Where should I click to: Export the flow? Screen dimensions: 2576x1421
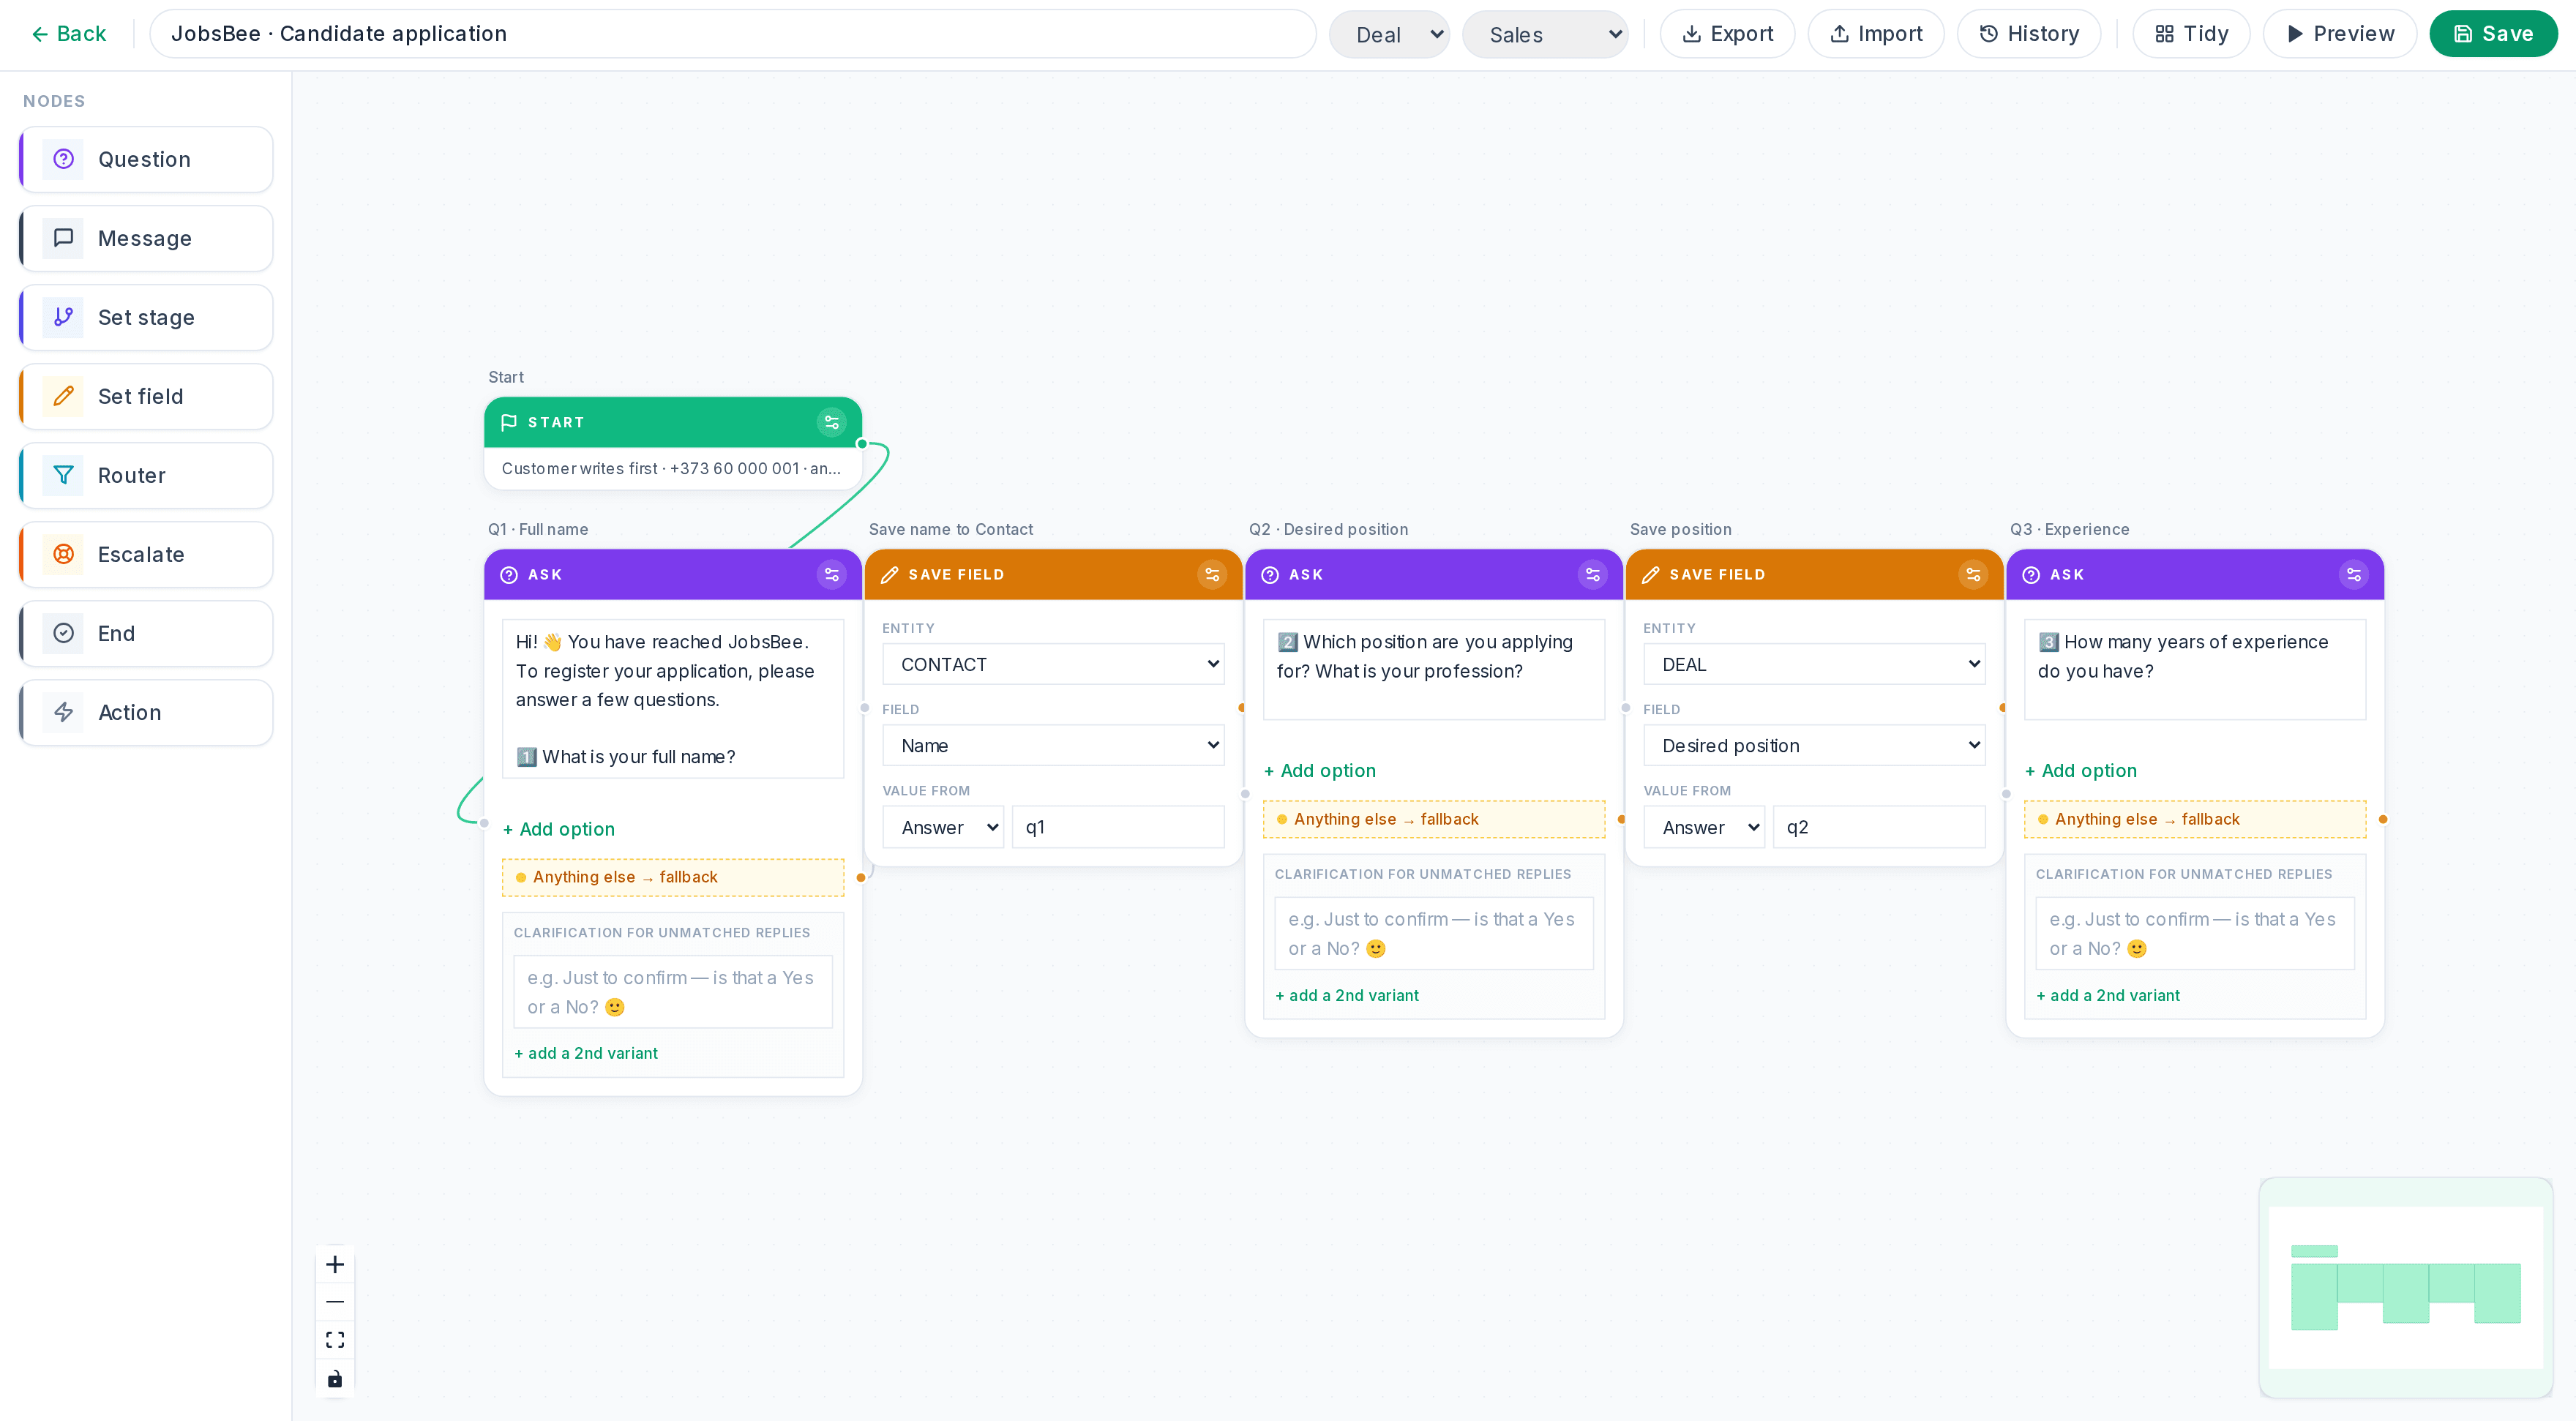tap(1727, 34)
